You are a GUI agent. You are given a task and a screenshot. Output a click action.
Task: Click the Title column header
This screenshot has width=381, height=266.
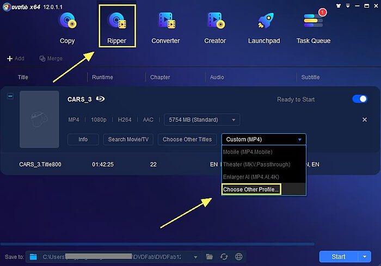23,77
